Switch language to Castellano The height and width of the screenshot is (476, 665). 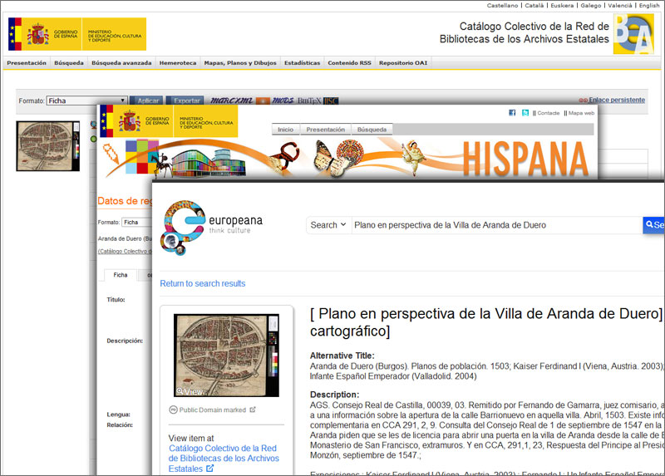click(502, 6)
